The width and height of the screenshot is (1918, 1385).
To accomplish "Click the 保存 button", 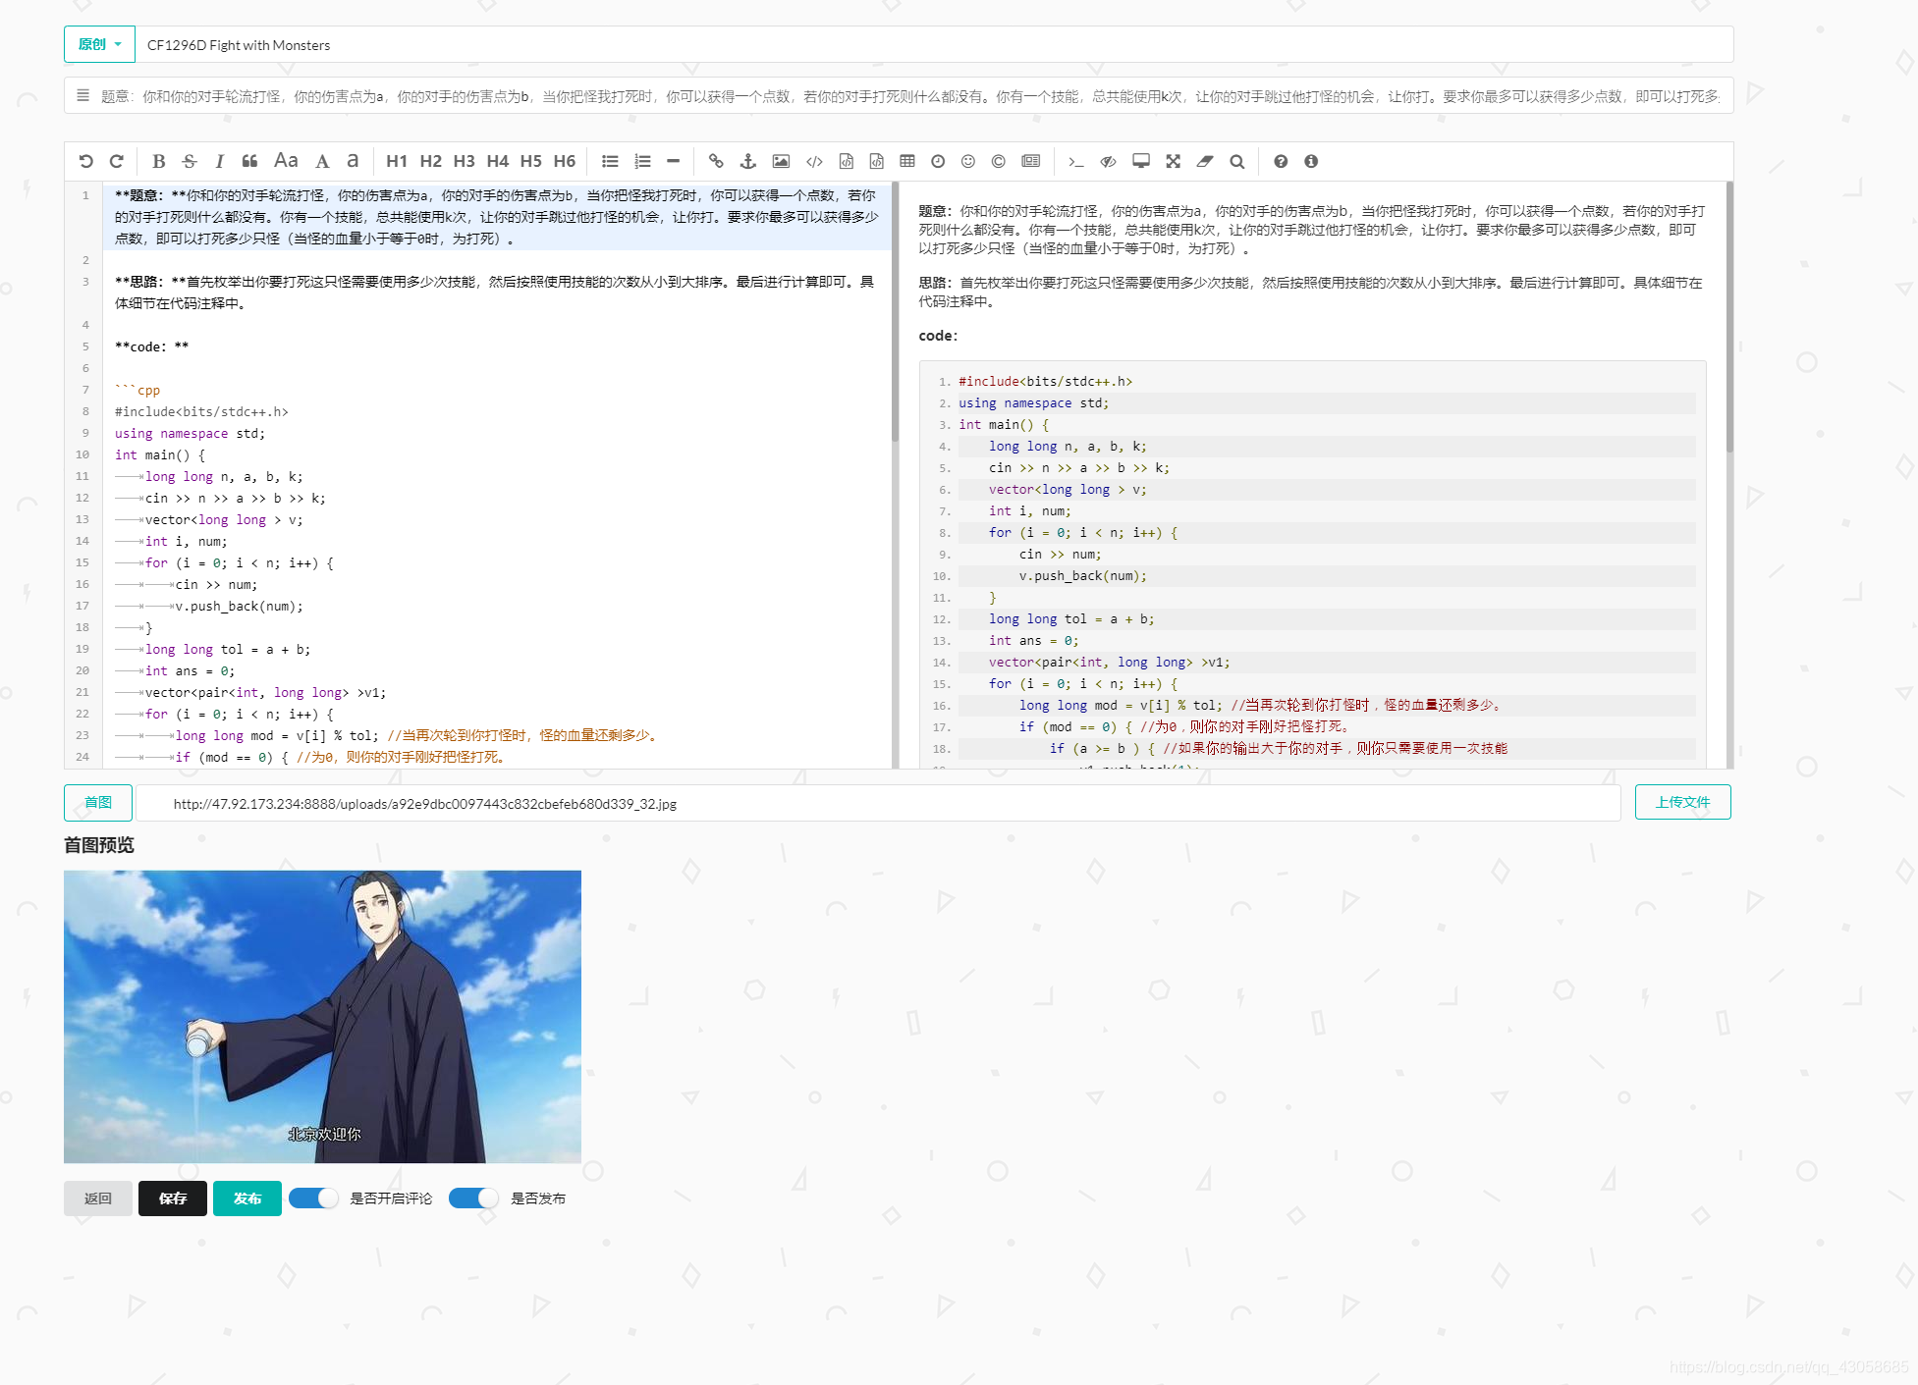I will 174,1198.
